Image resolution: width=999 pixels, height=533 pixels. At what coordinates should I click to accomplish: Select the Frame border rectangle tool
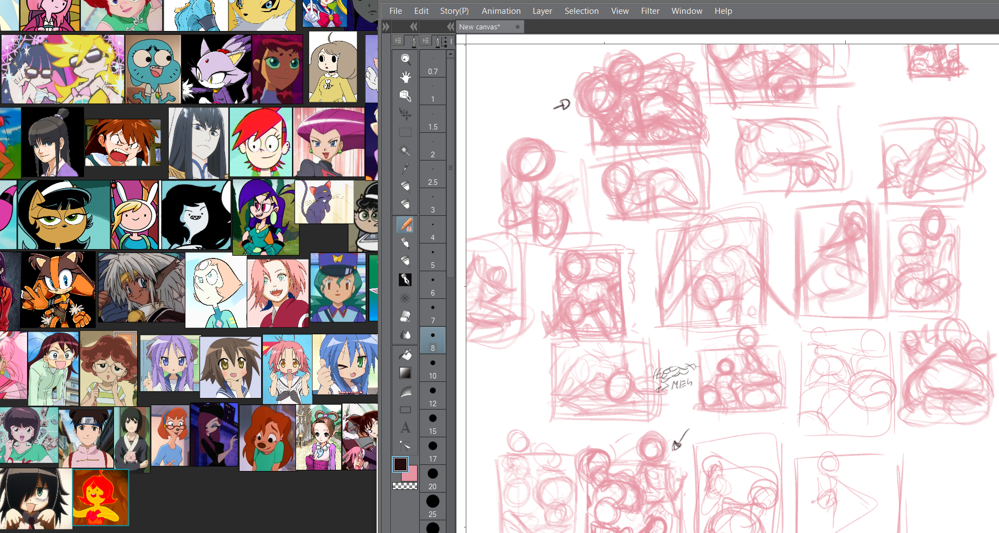[x=405, y=410]
